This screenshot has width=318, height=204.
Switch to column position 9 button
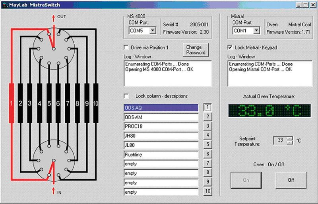tap(207, 182)
